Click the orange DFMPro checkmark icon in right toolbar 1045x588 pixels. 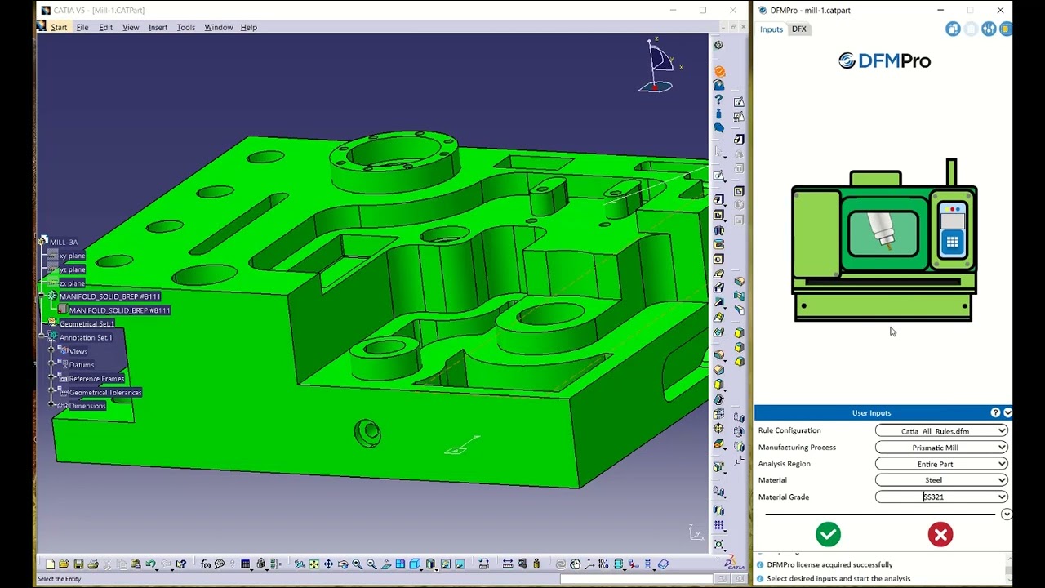click(719, 72)
